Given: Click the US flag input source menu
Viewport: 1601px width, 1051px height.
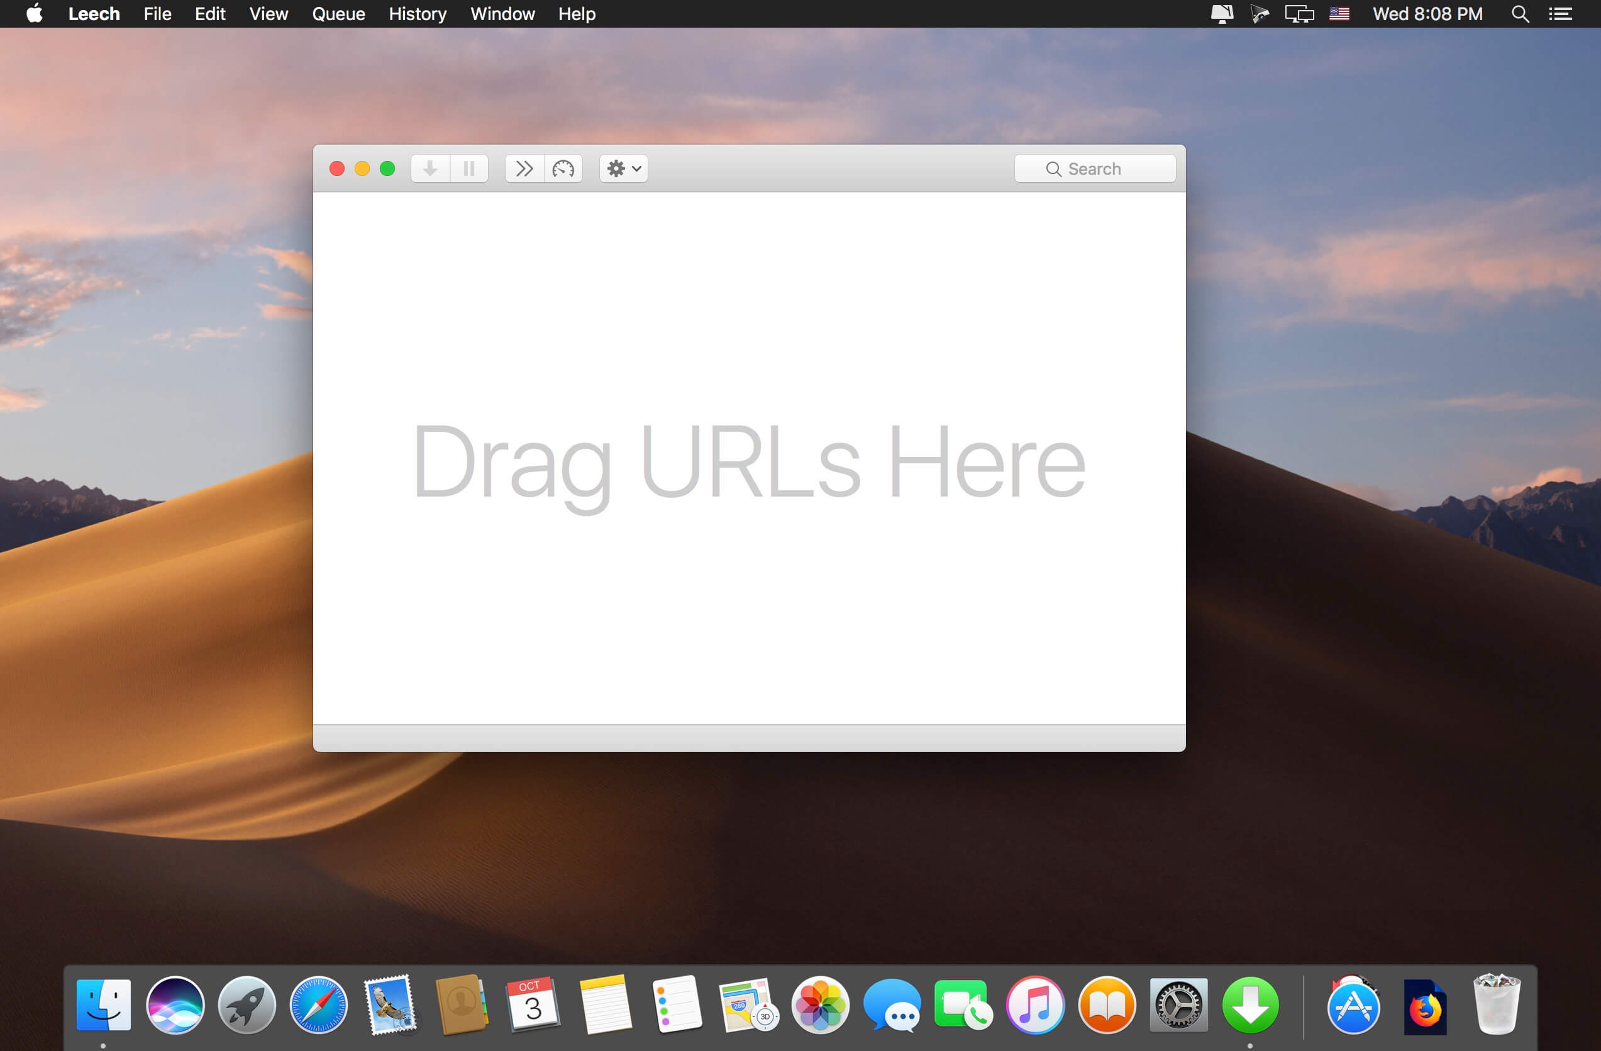Looking at the screenshot, I should tap(1339, 13).
